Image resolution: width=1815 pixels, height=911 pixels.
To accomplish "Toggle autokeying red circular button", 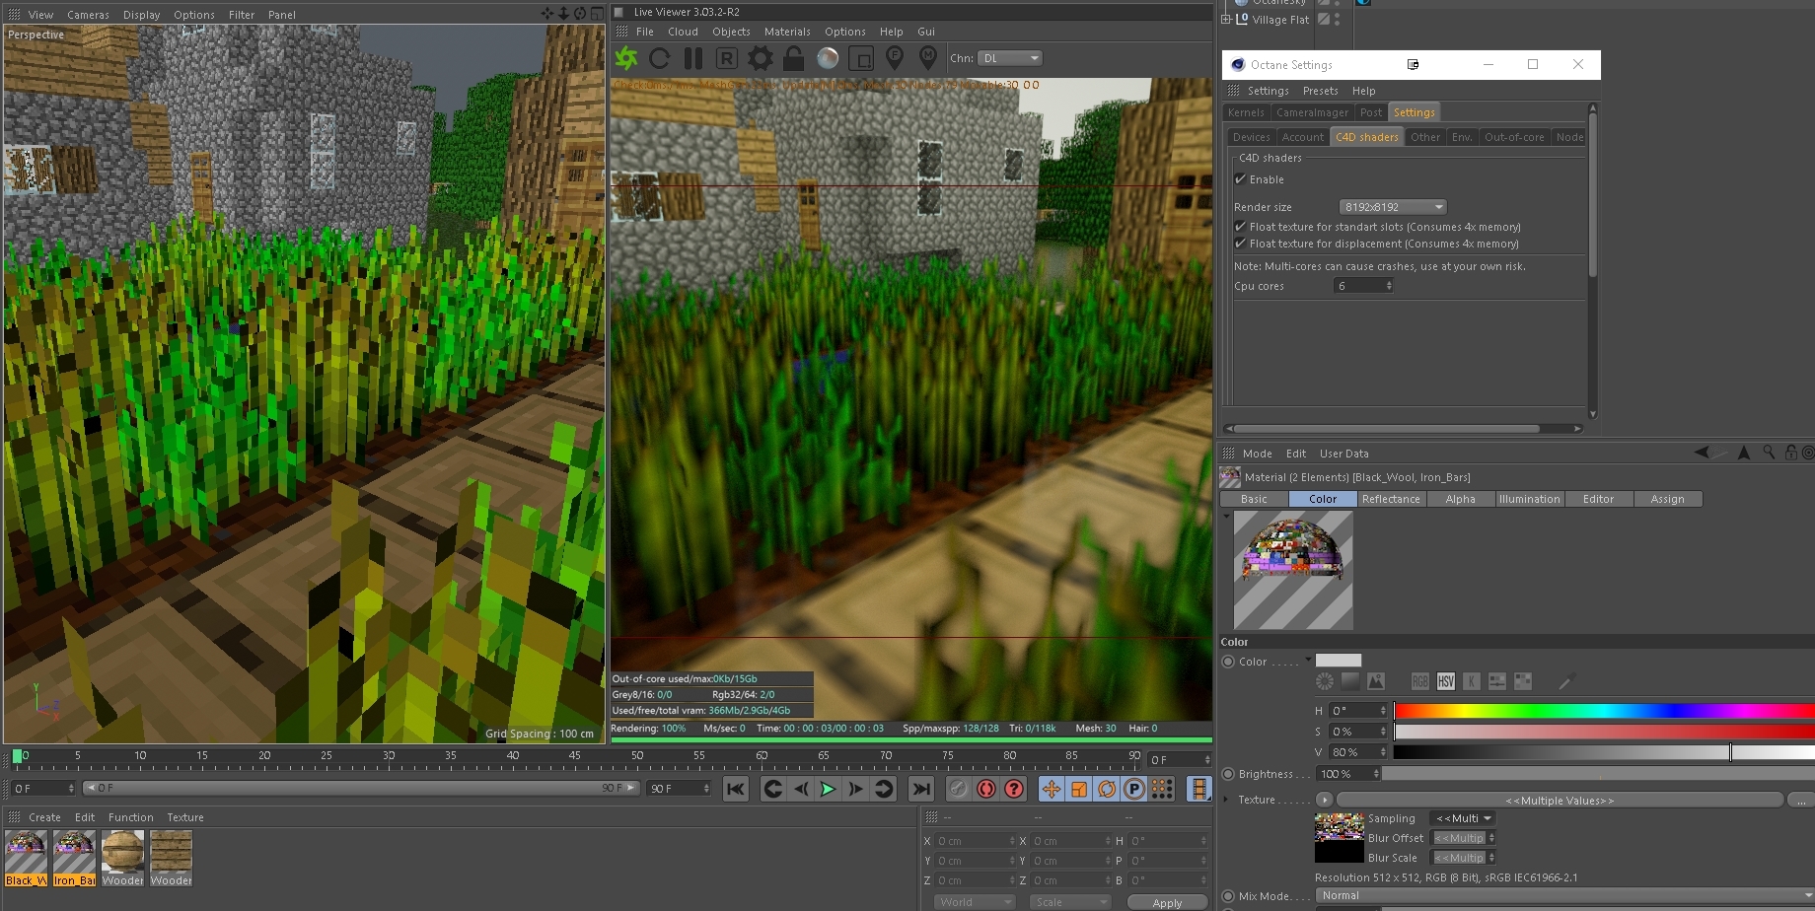I will [985, 789].
